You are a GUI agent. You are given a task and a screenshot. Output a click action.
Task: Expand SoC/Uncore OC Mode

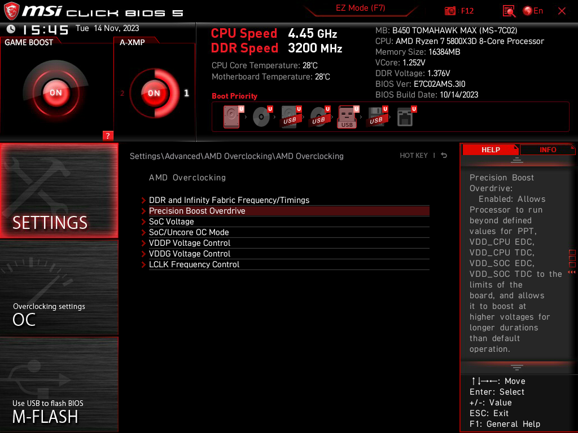(x=289, y=232)
